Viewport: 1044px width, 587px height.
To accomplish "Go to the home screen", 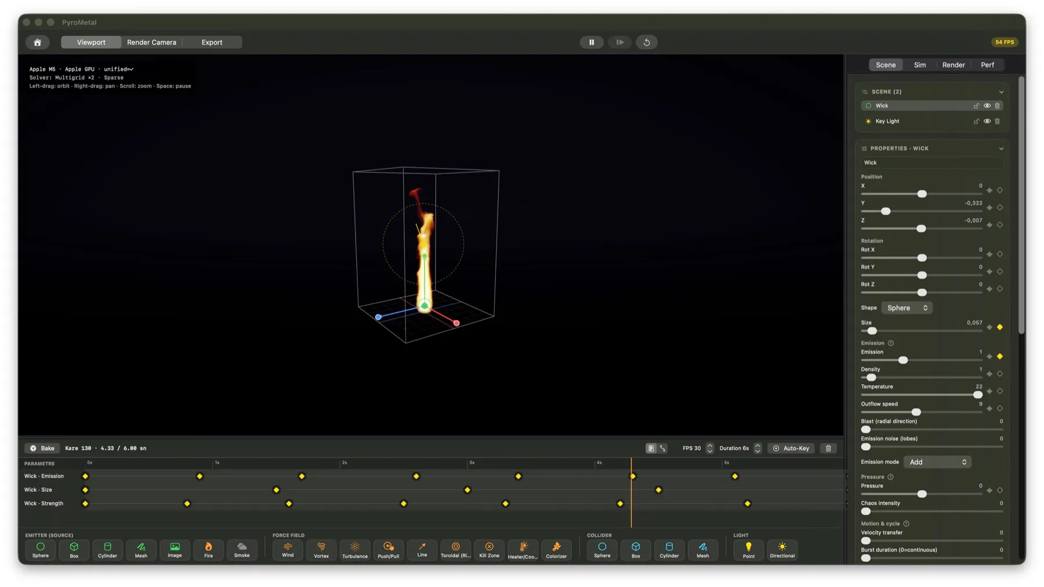I will (38, 42).
